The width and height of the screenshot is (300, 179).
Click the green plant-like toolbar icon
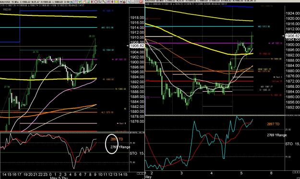pos(80,2)
